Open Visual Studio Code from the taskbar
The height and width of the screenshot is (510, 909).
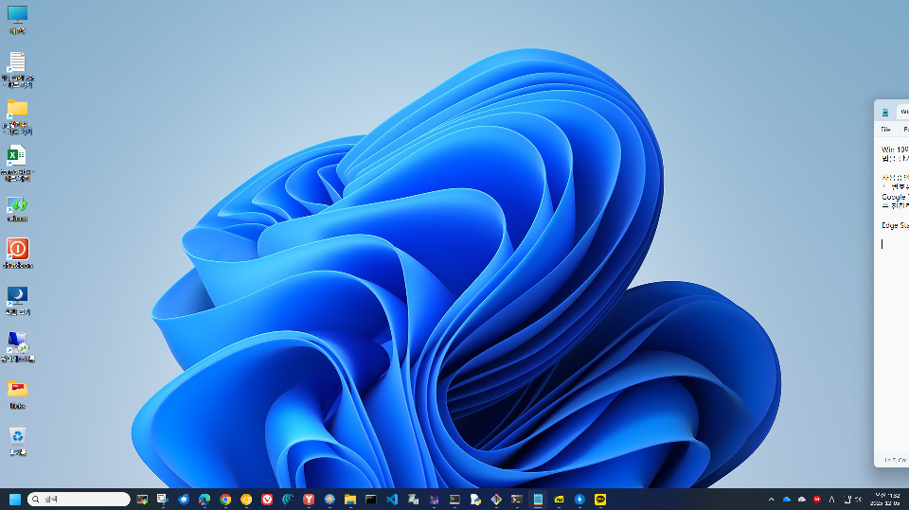392,499
